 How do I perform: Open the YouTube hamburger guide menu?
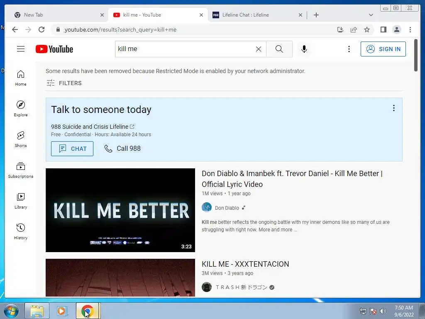(21, 49)
